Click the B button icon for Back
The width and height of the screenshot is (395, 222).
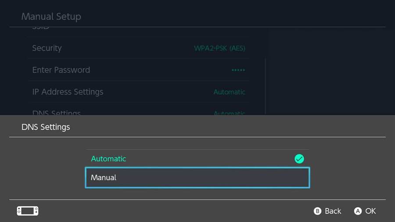[x=317, y=211]
